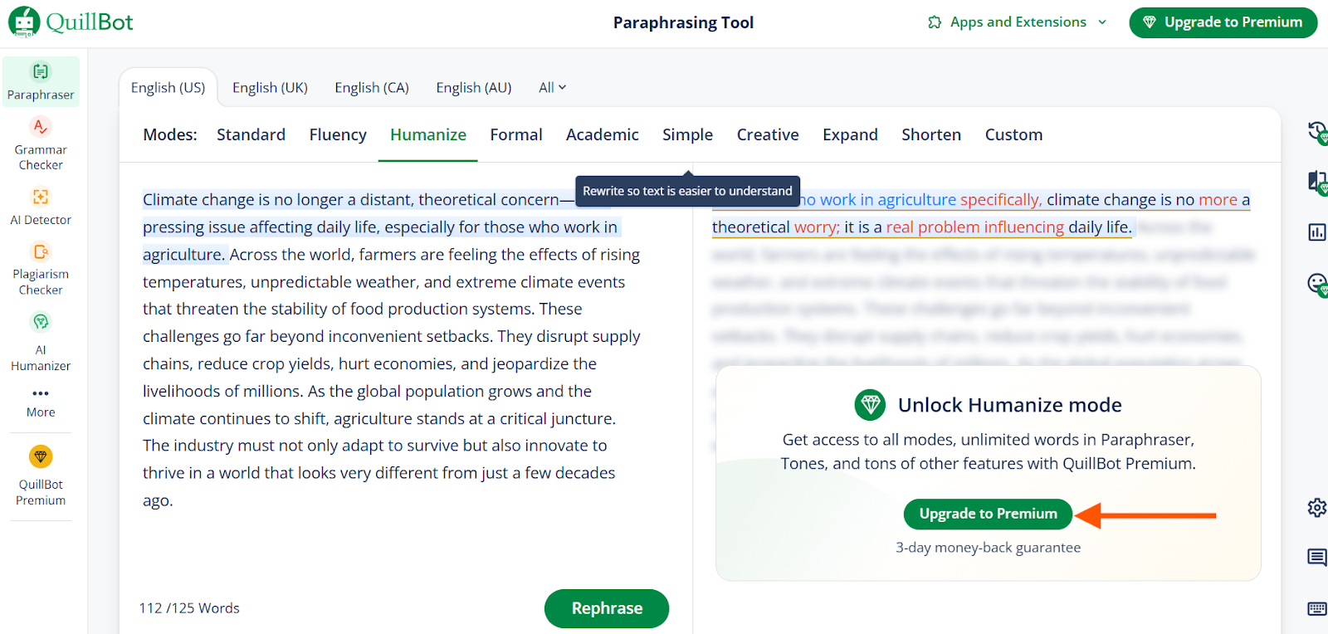
Task: Select the Fluency mode
Action: point(338,134)
